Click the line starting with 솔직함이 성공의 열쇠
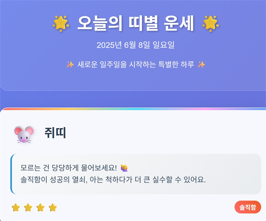Viewport: 266px width, 221px height. (x=113, y=180)
